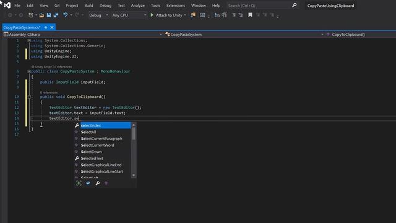Screen dimensions: 396x223
Task: Open the File menu
Action: click(x=17, y=6)
